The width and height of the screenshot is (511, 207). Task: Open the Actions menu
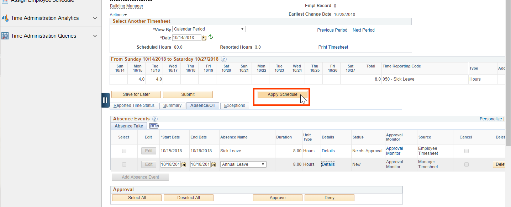click(118, 15)
